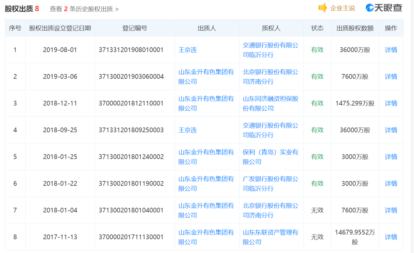The width and height of the screenshot is (414, 253).
Task: Click the 7600万股 amount in row 2
Action: [355, 77]
